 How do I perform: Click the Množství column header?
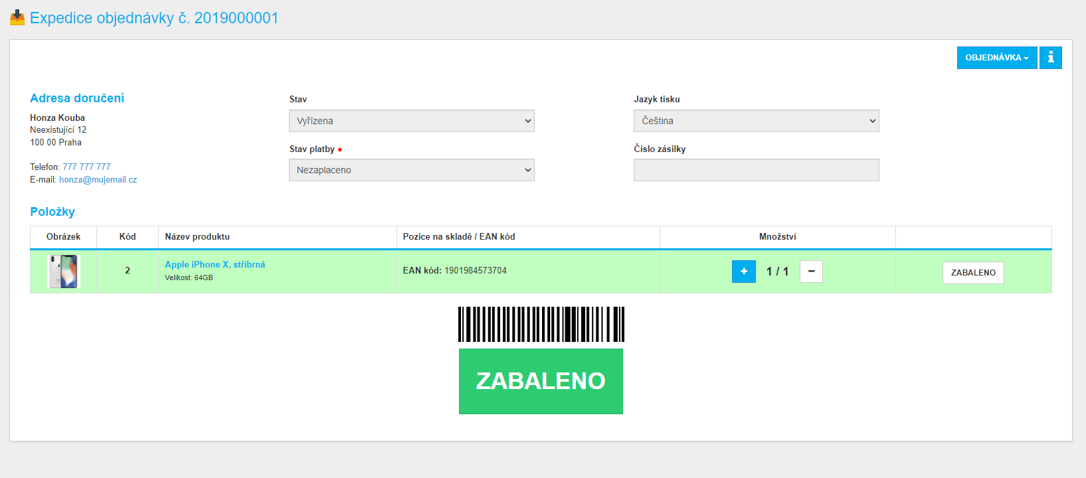click(x=777, y=237)
